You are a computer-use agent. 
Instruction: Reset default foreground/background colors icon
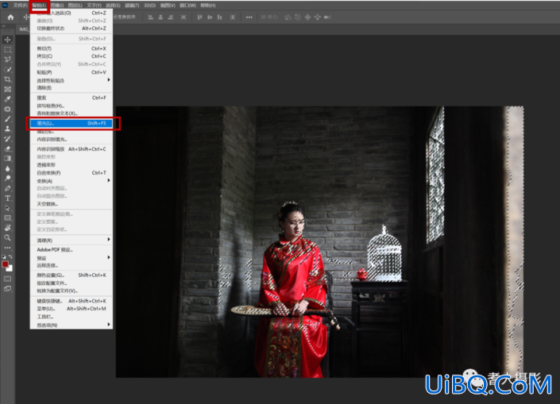4,256
